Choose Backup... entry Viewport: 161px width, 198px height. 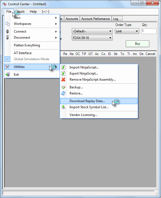(99, 87)
